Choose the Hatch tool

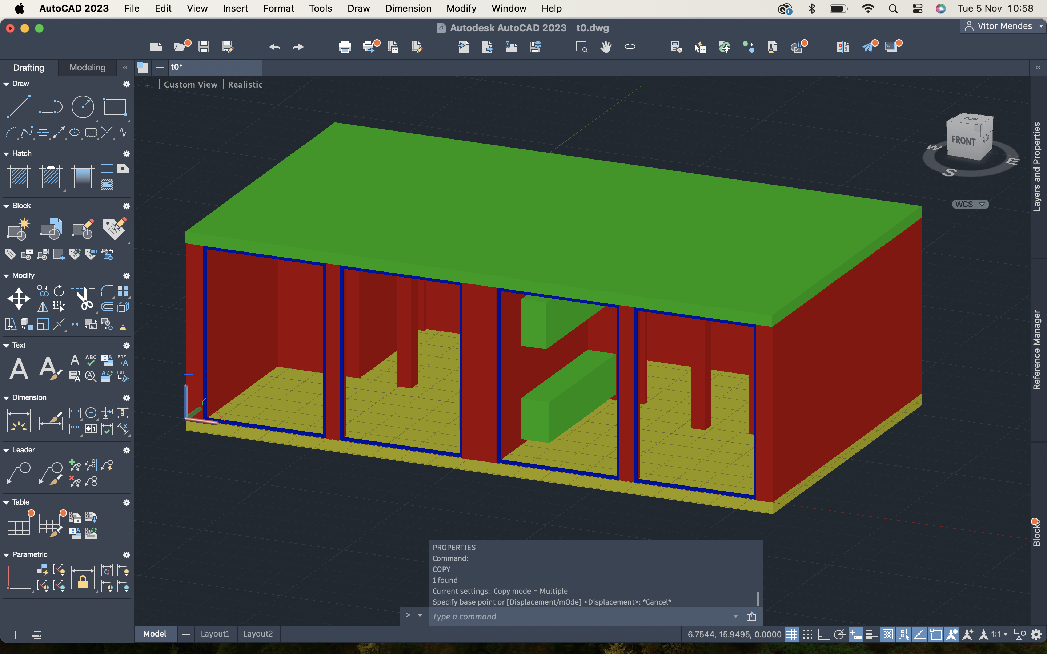pyautogui.click(x=19, y=177)
